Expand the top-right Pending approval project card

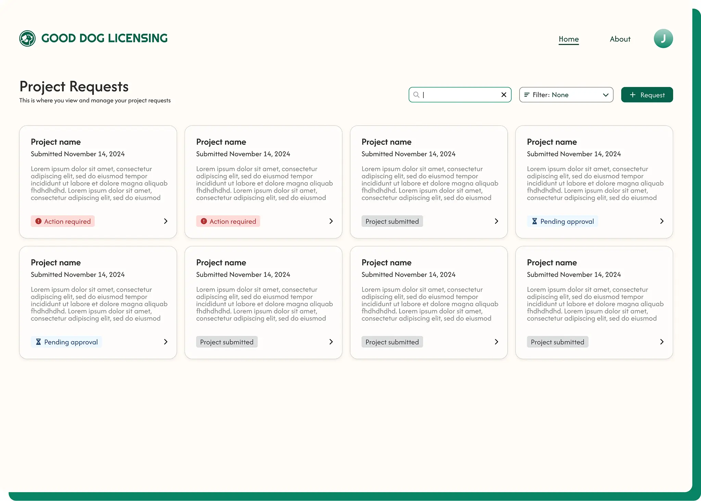tap(662, 221)
